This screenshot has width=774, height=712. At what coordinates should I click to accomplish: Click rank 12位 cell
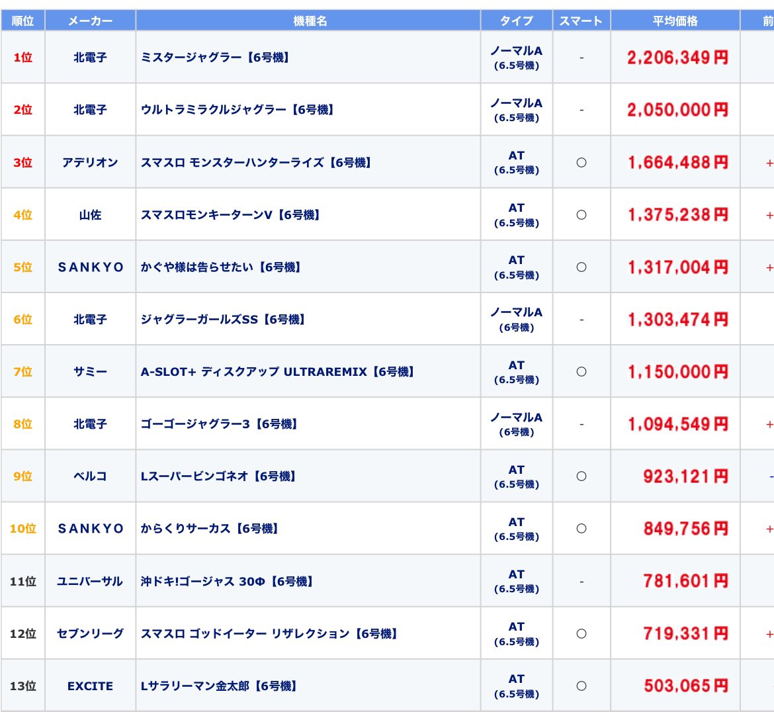22,634
